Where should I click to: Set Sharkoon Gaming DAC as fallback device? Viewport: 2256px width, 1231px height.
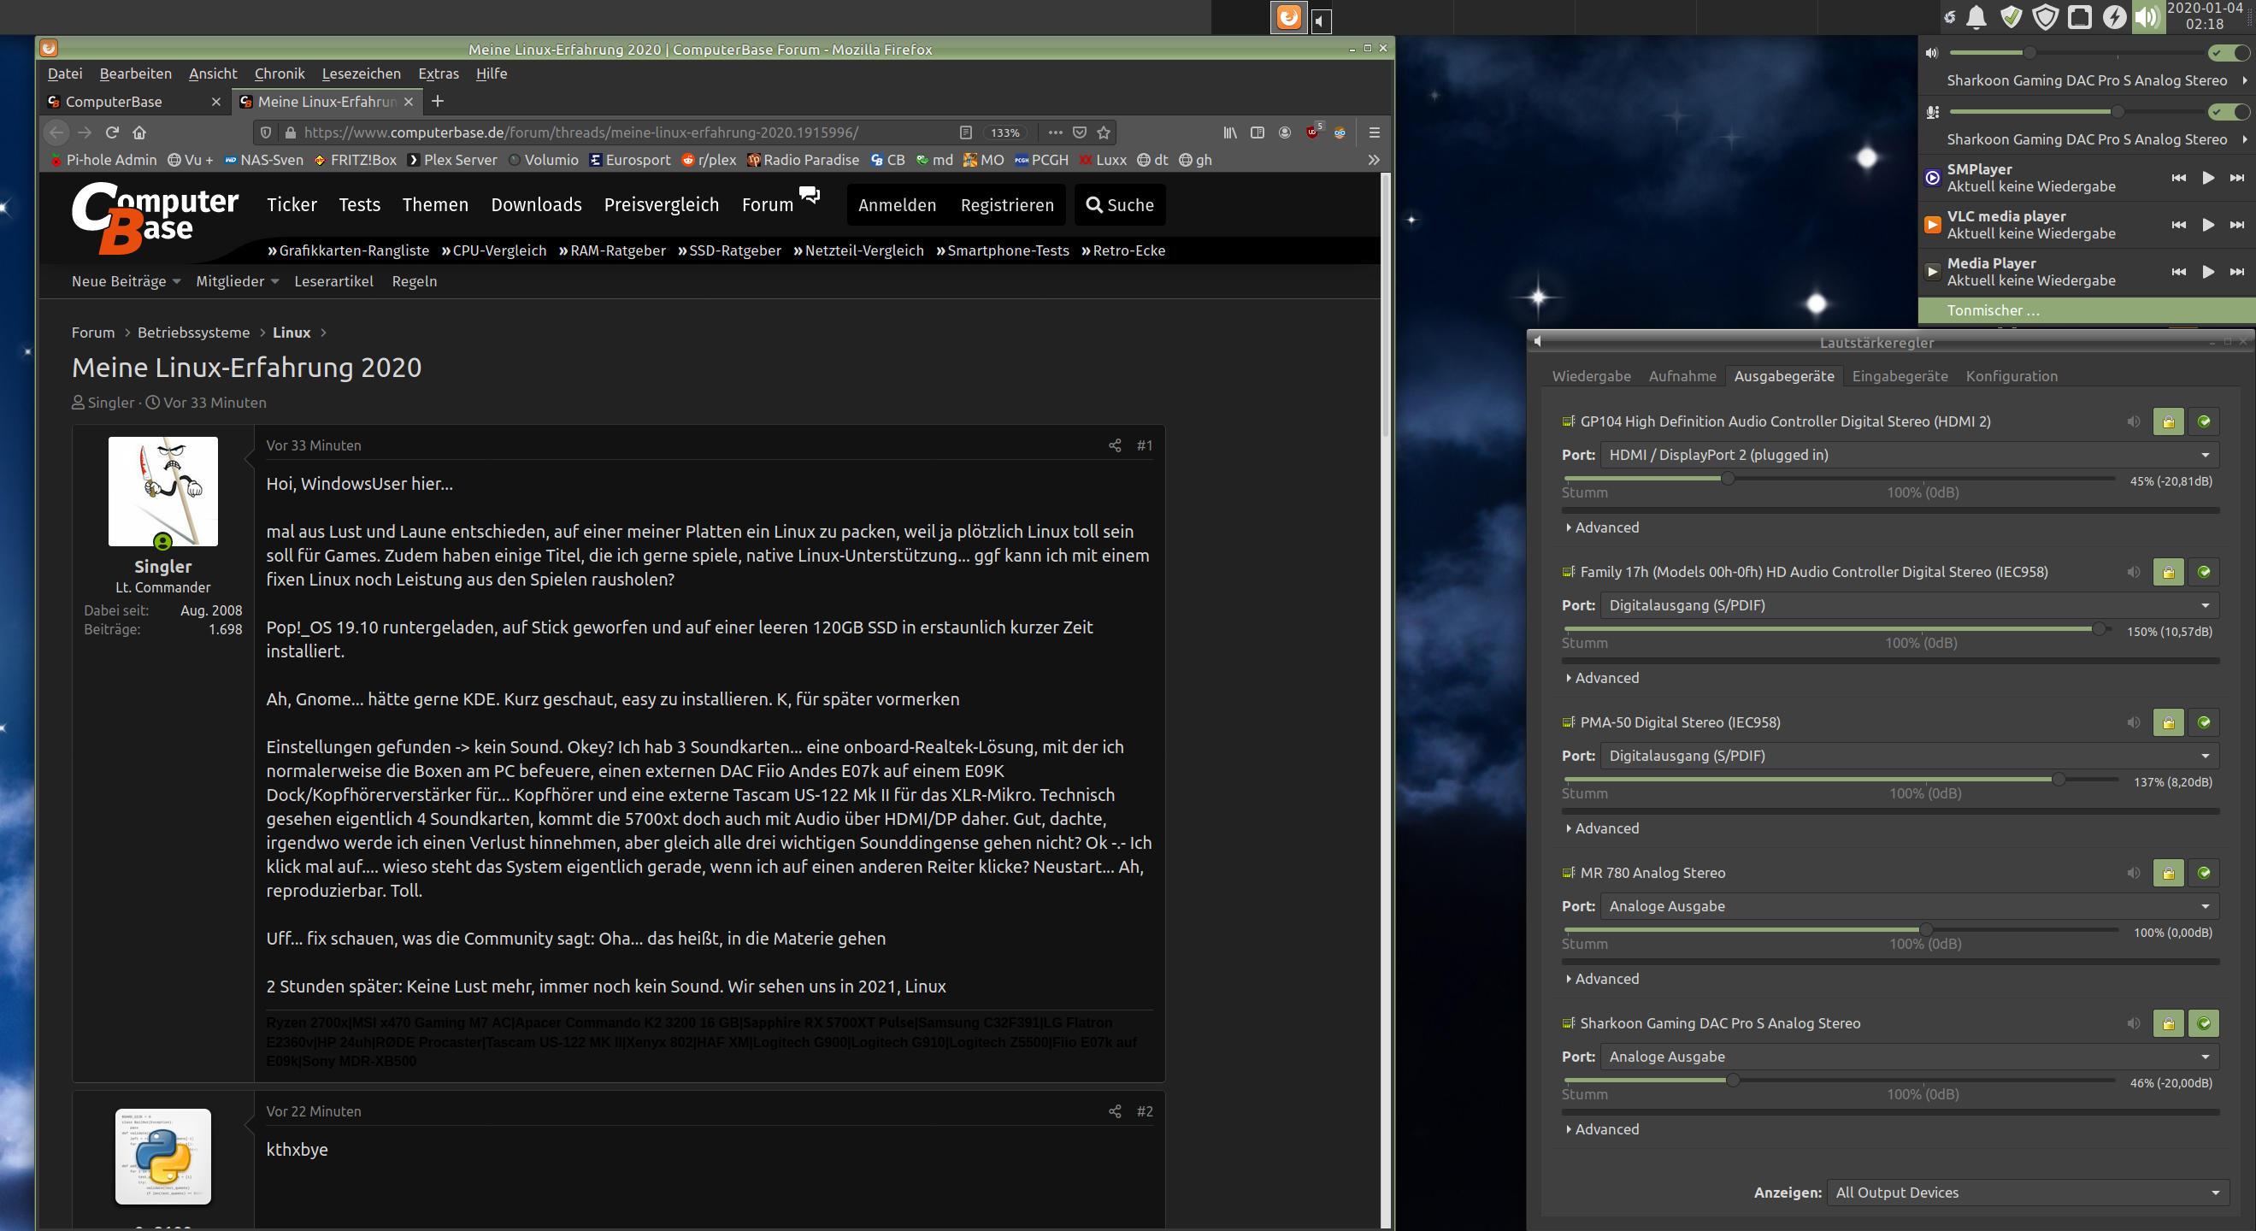pyautogui.click(x=2204, y=1023)
